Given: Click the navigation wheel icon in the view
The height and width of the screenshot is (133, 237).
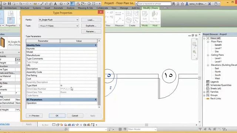Looking at the screenshot, I should coord(194,44).
